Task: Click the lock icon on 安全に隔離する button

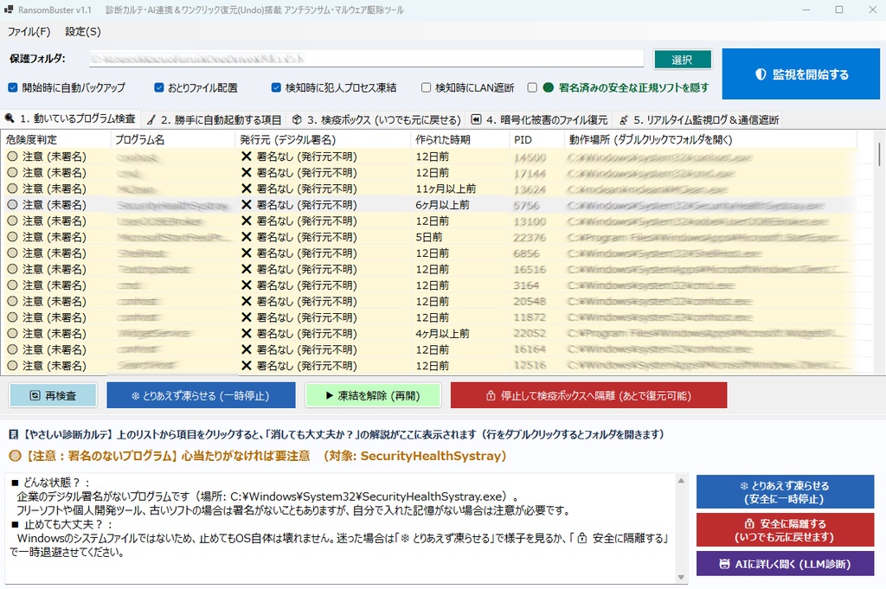Action: pos(749,523)
